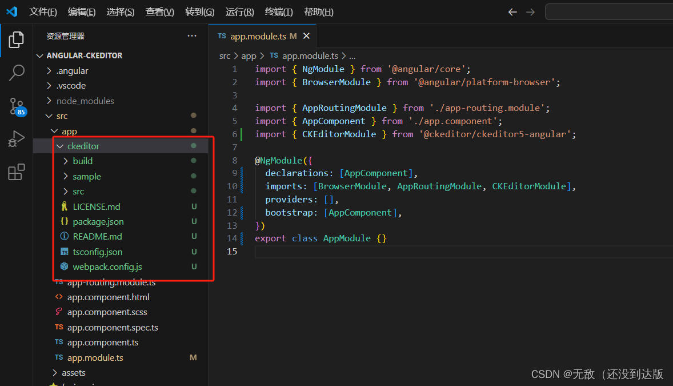Click the top search input field
This screenshot has width=673, height=386.
(608, 11)
